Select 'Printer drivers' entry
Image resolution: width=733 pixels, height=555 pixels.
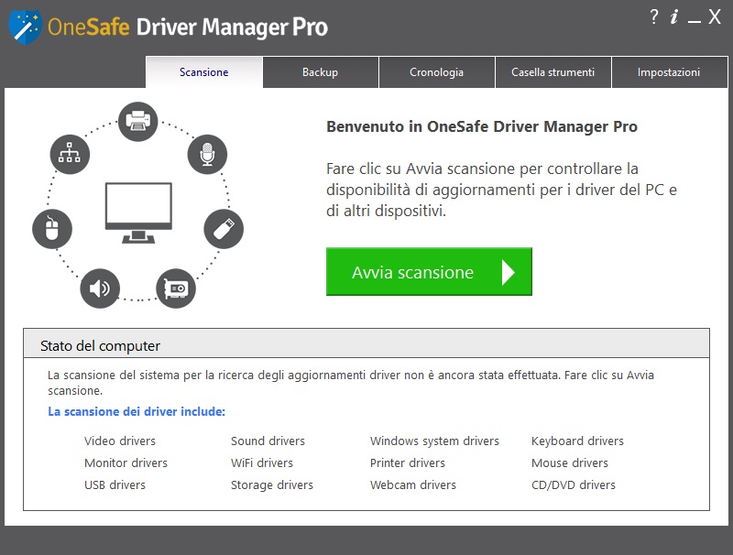click(408, 463)
